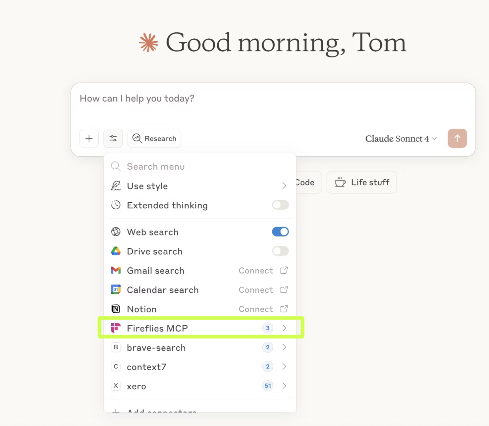Enable the Extended thinking toggle

(280, 205)
